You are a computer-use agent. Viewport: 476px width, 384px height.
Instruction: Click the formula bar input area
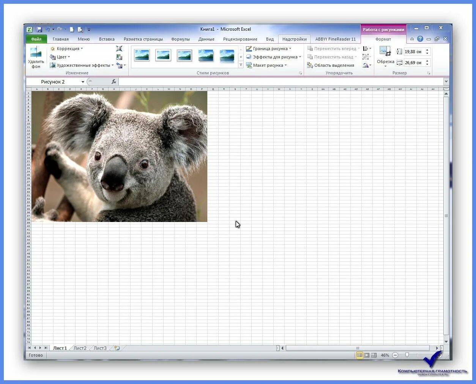(281, 82)
